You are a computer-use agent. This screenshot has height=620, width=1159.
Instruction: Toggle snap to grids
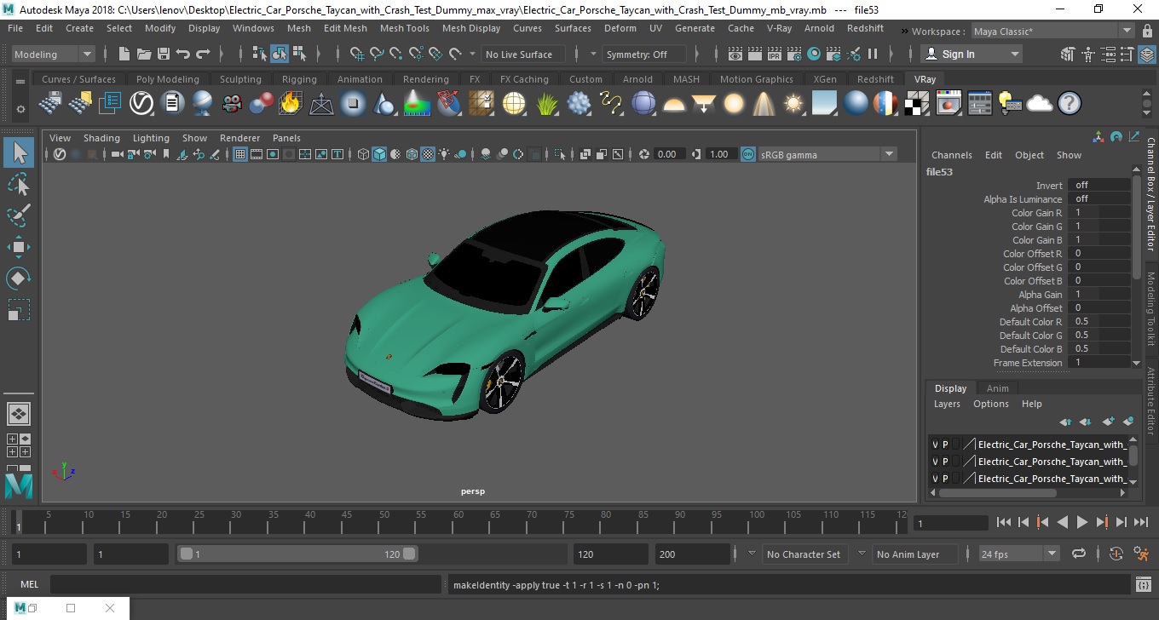(x=357, y=54)
